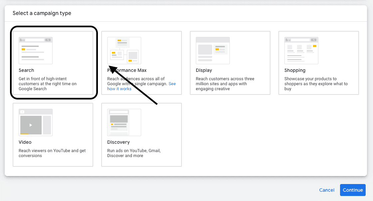This screenshot has width=373, height=201.
Task: Click Cancel to dismiss the dialog
Action: point(327,190)
